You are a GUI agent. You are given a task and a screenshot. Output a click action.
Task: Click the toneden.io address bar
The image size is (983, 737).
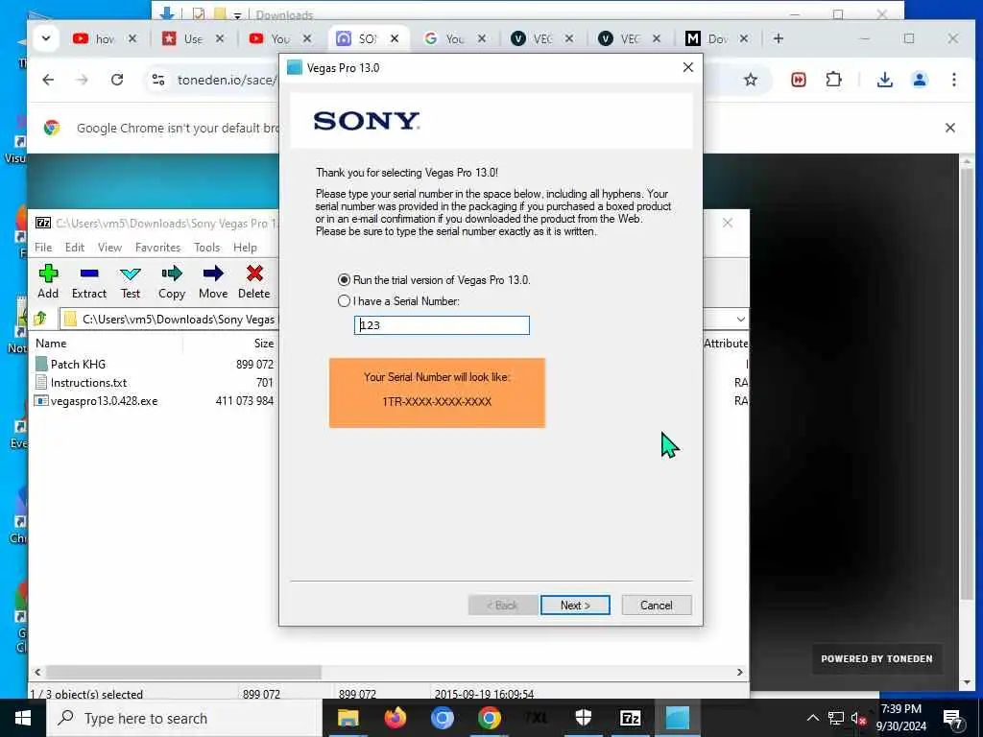[227, 80]
